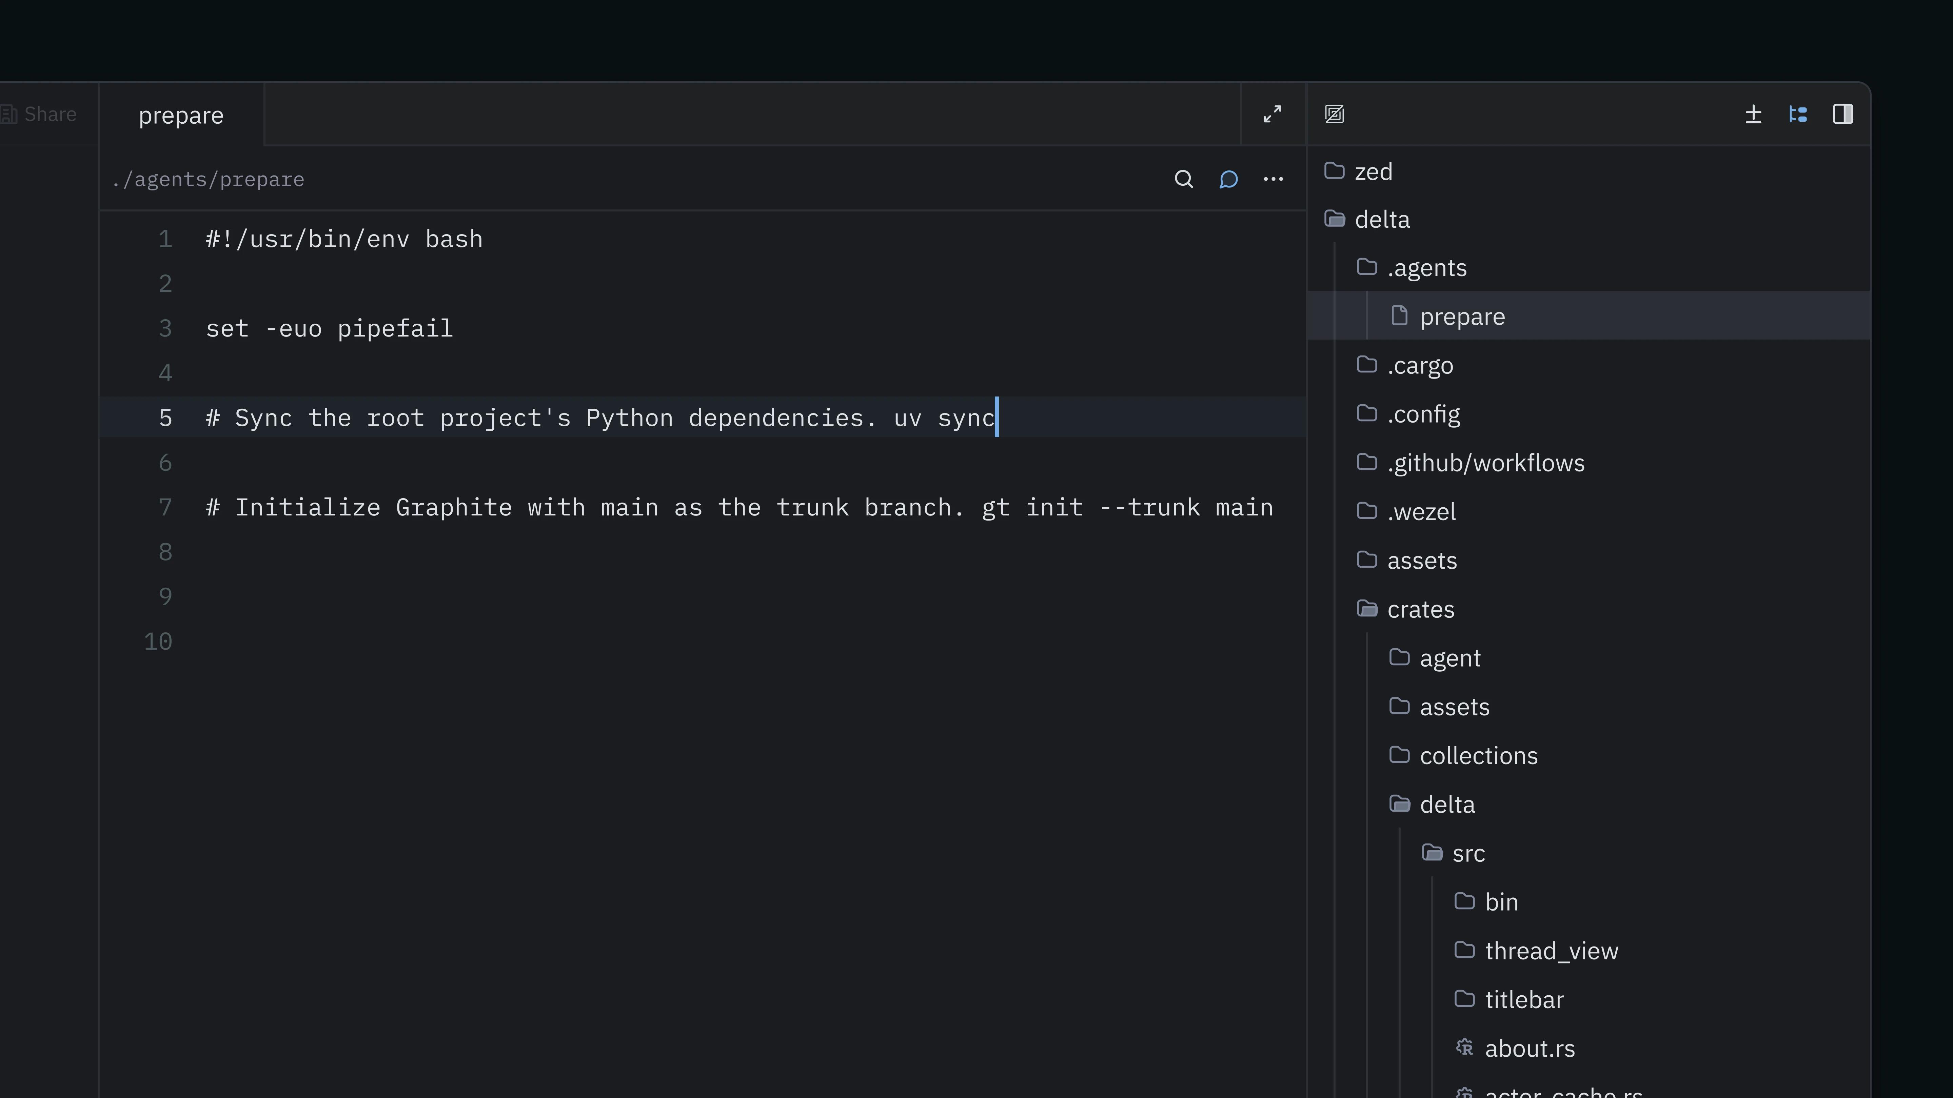1953x1098 pixels.
Task: Click the folder icon next to .github/workflows
Action: [1367, 462]
